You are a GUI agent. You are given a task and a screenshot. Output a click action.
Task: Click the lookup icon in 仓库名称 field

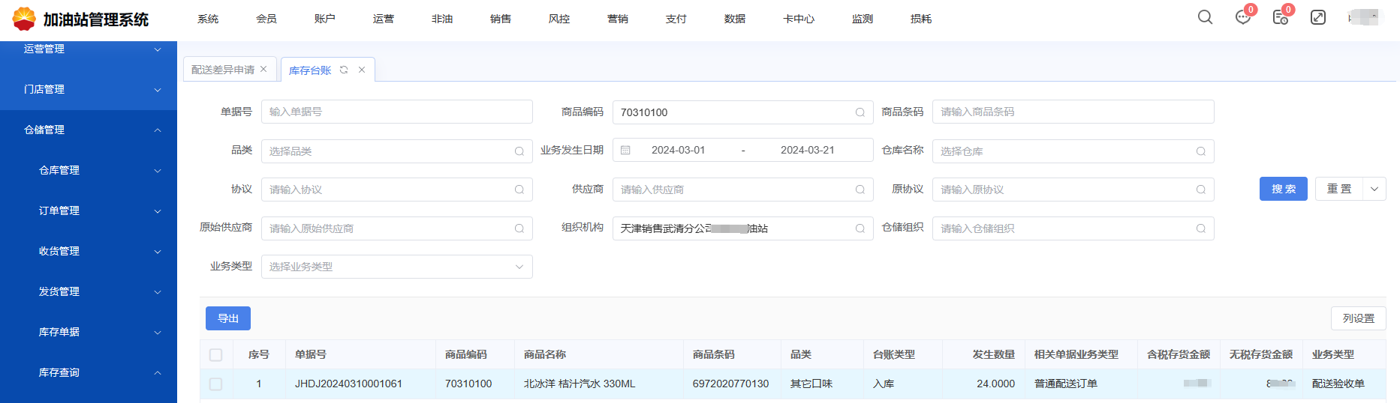(1200, 151)
